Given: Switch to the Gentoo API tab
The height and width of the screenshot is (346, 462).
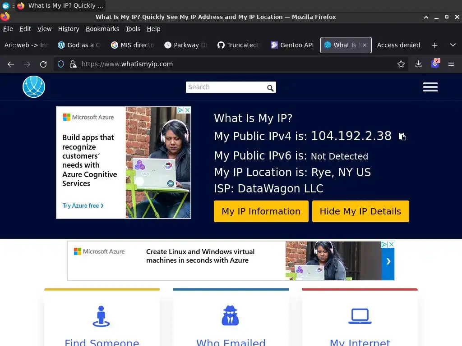Looking at the screenshot, I should (x=292, y=45).
